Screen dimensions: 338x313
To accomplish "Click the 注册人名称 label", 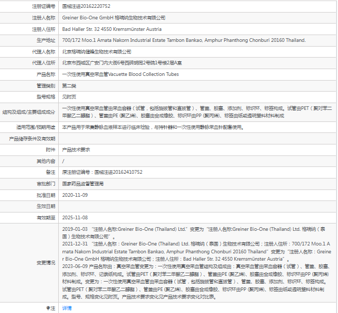I will pyautogui.click(x=44, y=18).
